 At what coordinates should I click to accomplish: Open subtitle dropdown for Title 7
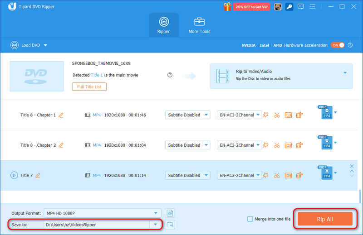tap(187, 176)
